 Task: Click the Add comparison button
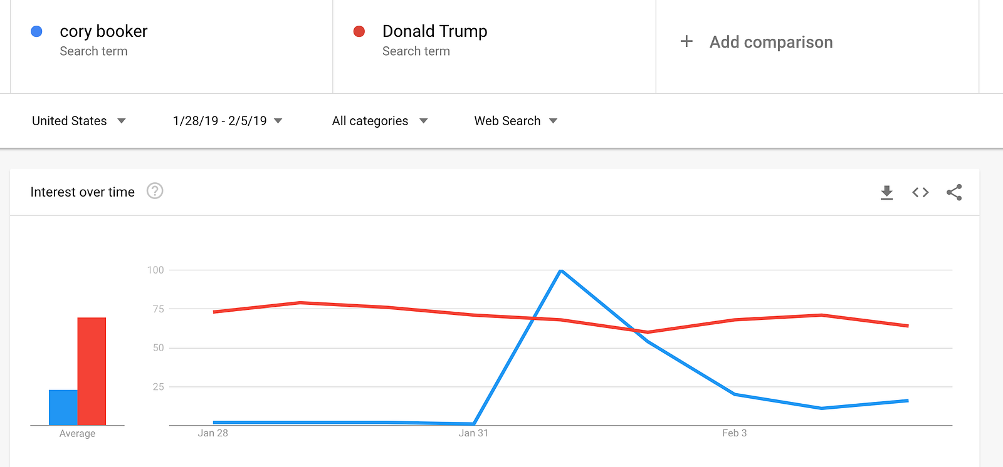tap(770, 42)
